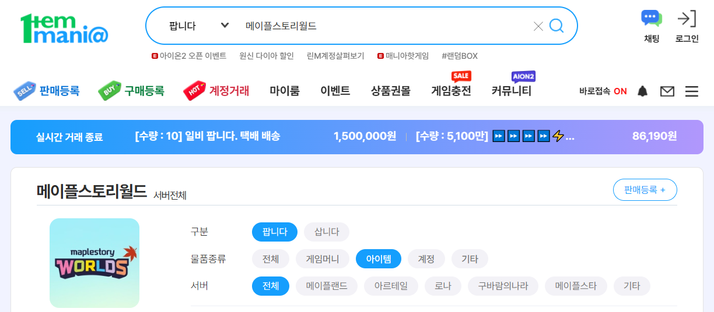Select 계정 item type
Image resolution: width=714 pixels, height=312 pixels.
click(x=426, y=259)
